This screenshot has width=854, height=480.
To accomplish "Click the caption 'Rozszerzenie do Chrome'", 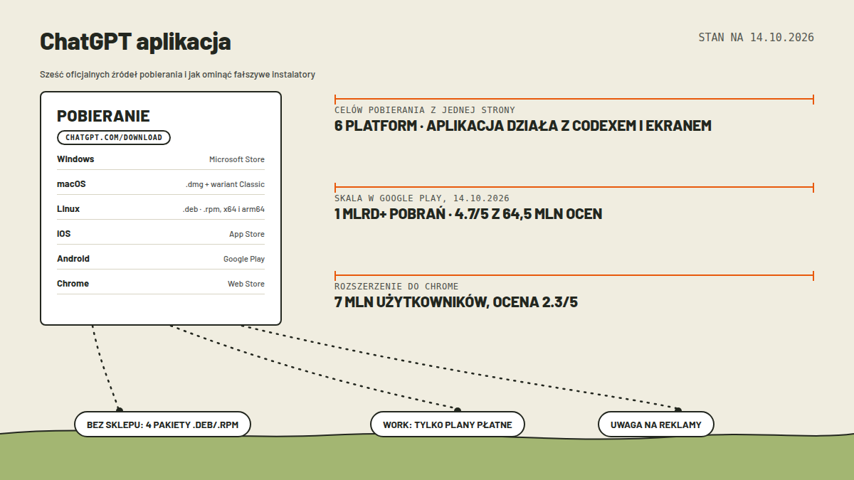I will click(396, 287).
